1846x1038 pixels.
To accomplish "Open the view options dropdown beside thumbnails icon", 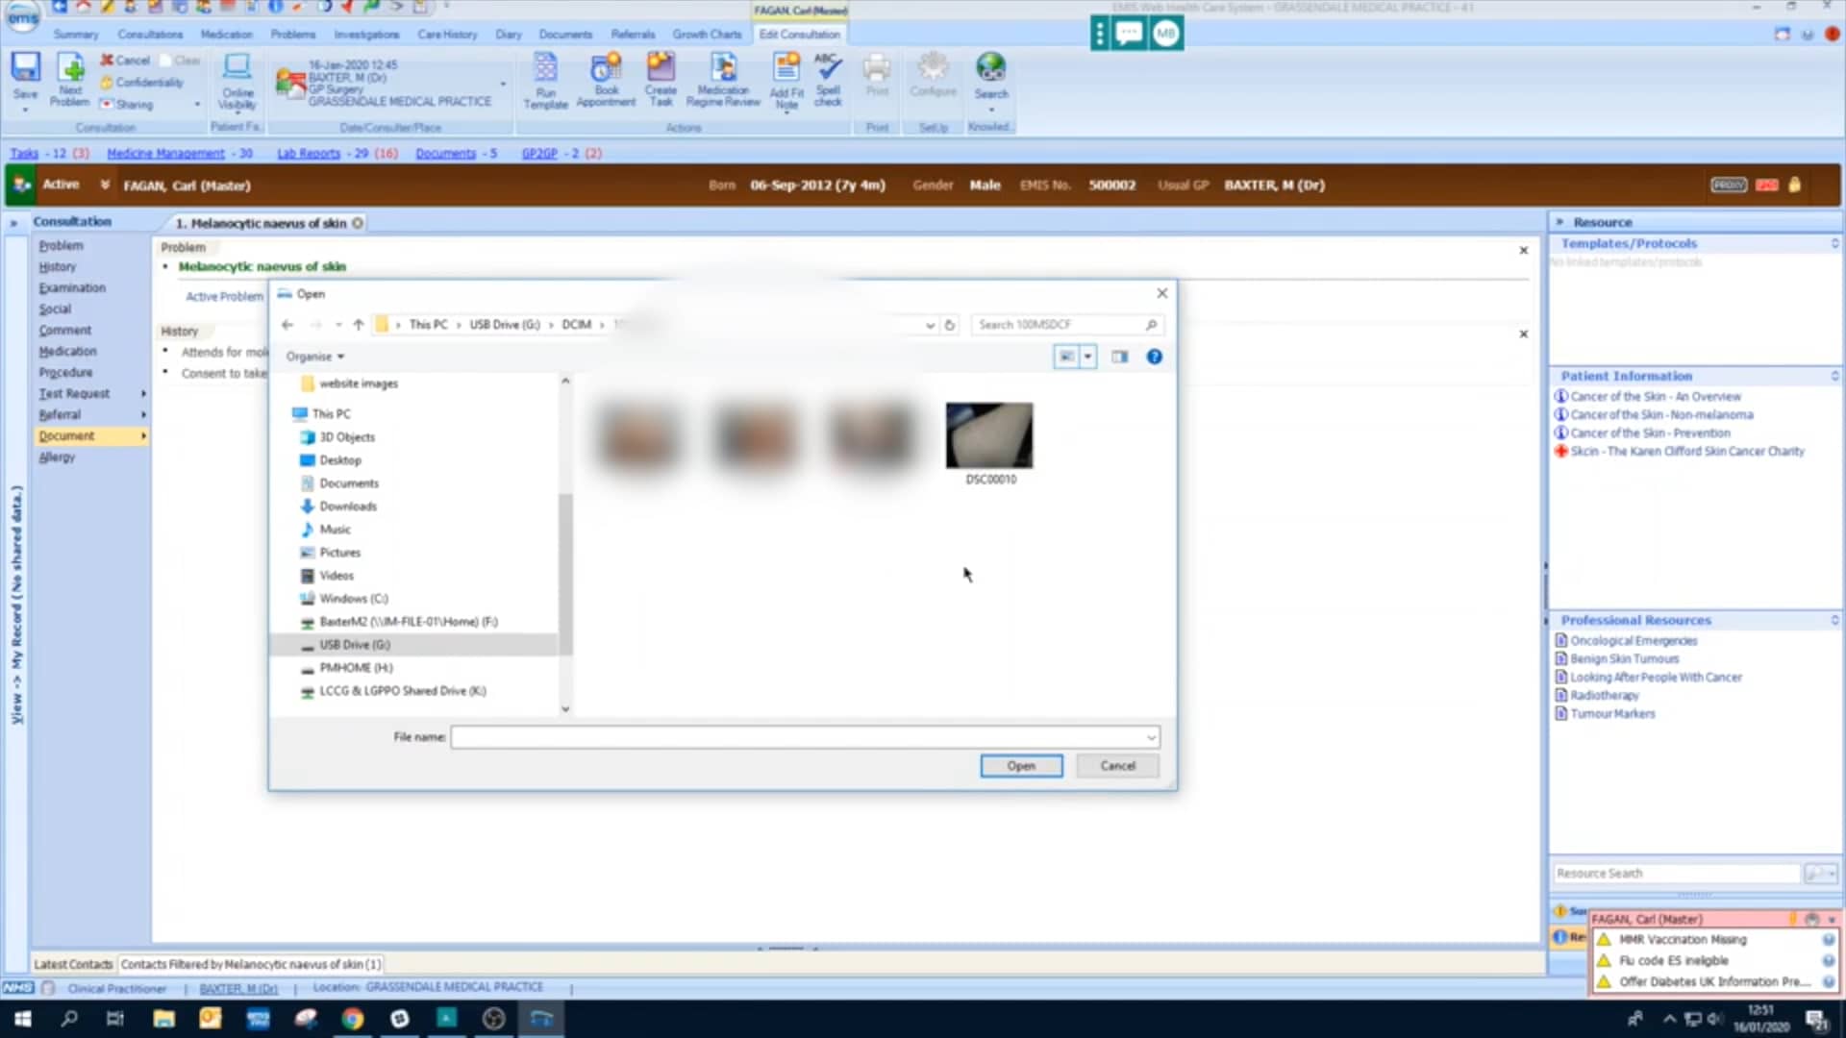I will [1088, 357].
